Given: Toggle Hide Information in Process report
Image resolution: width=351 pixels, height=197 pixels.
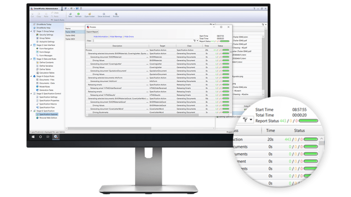Looking at the screenshot, I should [101, 36].
